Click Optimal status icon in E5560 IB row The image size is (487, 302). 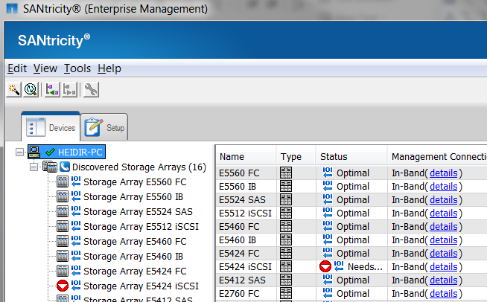click(x=328, y=186)
